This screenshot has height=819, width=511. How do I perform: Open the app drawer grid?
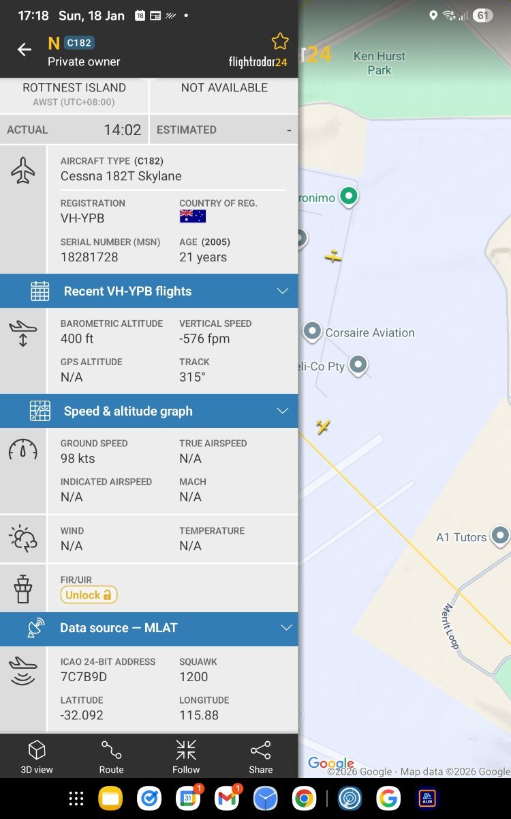coord(76,798)
